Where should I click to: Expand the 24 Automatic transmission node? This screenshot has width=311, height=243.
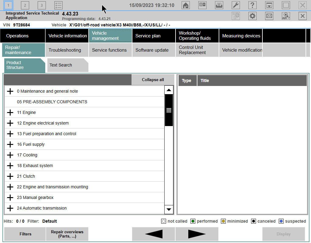point(10,208)
